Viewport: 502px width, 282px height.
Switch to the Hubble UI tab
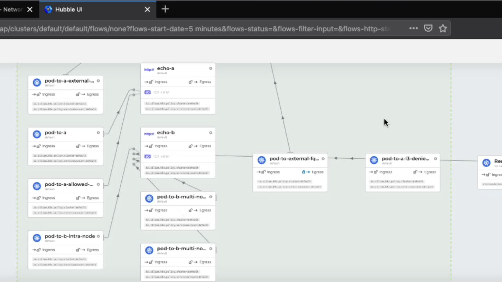69,10
